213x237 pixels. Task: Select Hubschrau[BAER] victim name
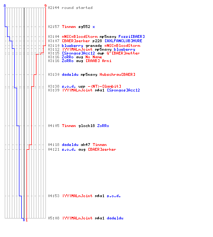click(117, 74)
